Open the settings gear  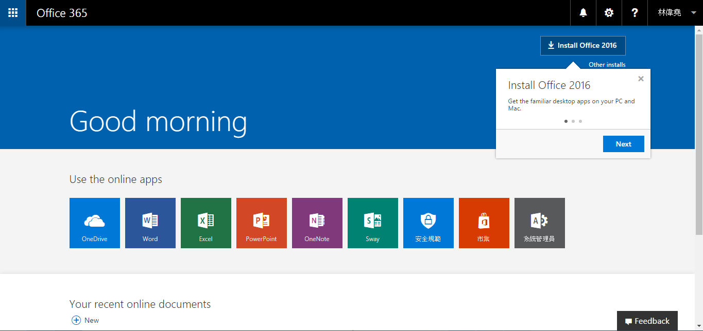[x=609, y=13]
